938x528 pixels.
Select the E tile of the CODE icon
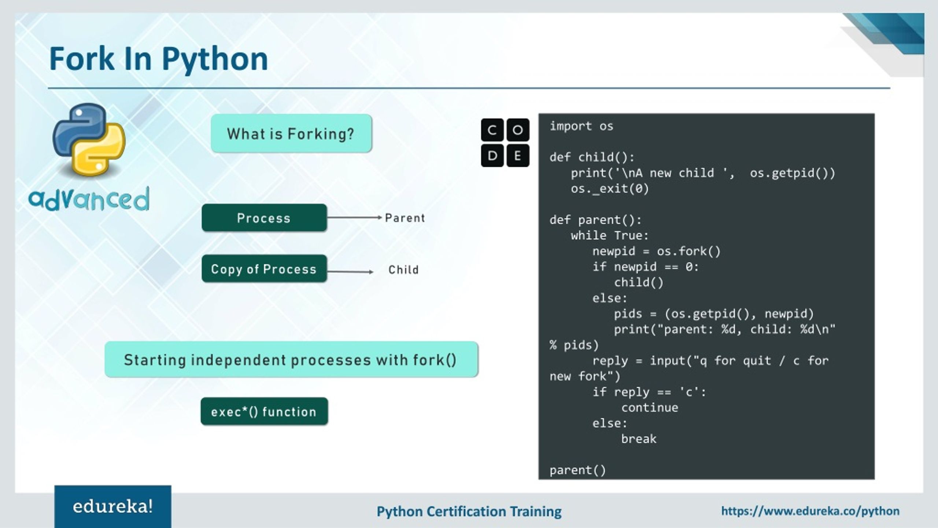pyautogui.click(x=518, y=157)
